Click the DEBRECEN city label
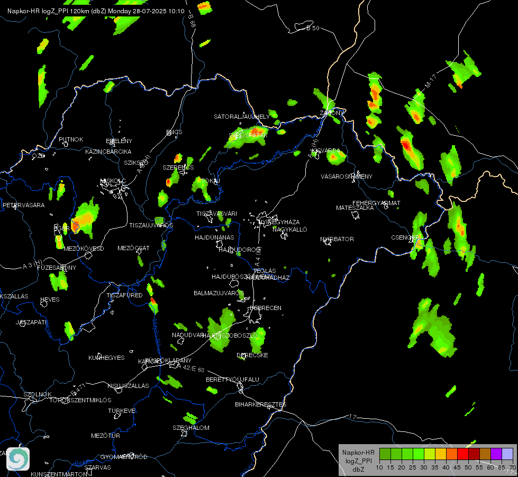The image size is (518, 477). pos(266,308)
